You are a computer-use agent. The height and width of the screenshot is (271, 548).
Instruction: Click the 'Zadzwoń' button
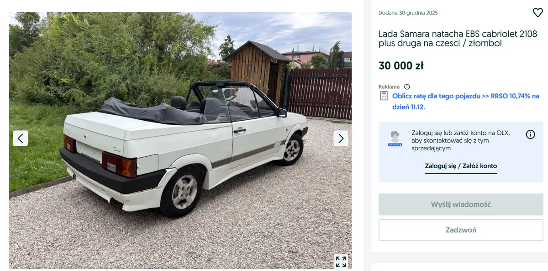(461, 230)
